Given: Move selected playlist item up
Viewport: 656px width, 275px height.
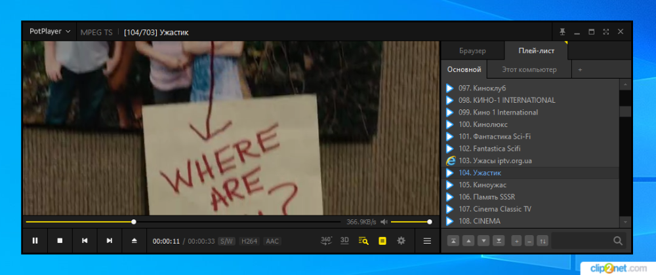Looking at the screenshot, I should [x=468, y=241].
